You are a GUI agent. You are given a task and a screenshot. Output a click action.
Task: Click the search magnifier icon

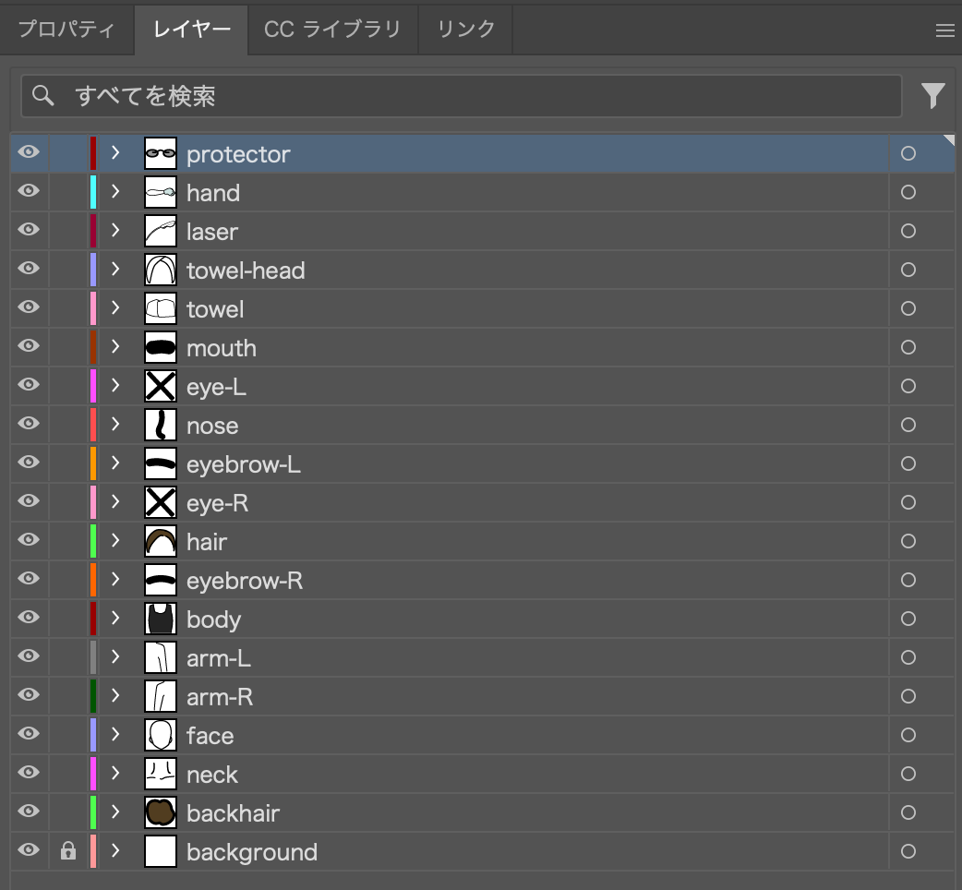pyautogui.click(x=42, y=95)
